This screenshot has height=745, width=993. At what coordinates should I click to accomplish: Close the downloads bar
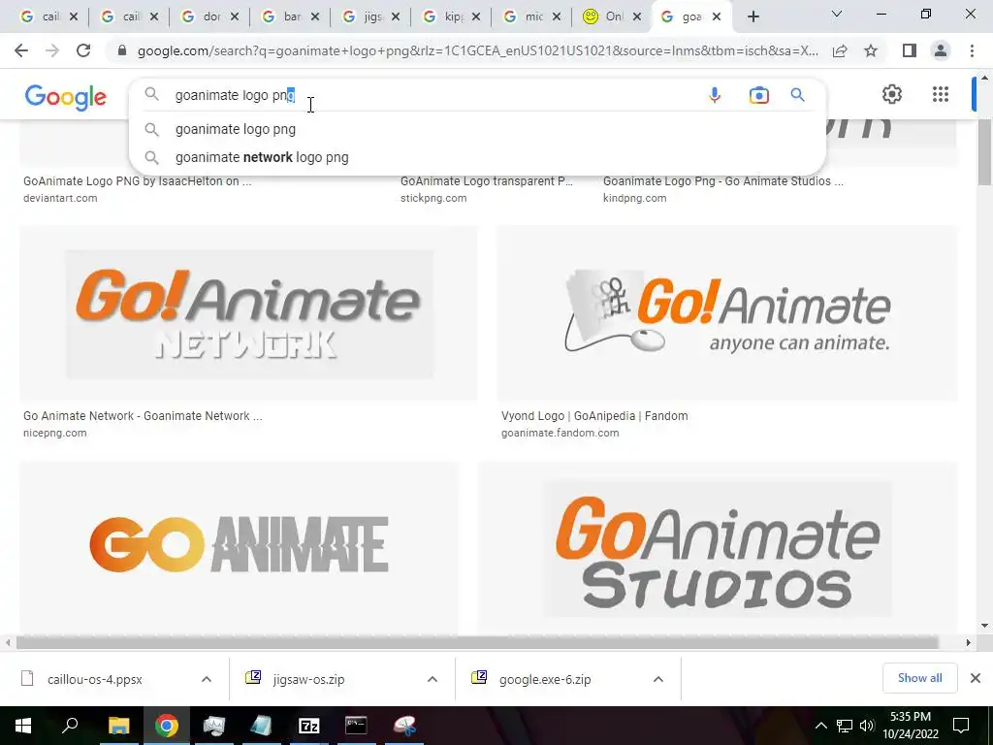pyautogui.click(x=976, y=678)
